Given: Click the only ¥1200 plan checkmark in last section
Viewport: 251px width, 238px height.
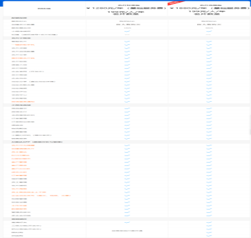Looking at the screenshot, I should 127,223.
